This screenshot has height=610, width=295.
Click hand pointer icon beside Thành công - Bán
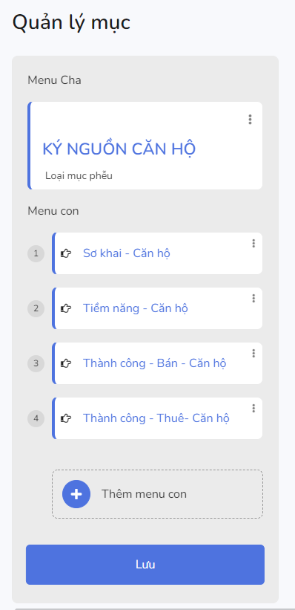pyautogui.click(x=67, y=363)
